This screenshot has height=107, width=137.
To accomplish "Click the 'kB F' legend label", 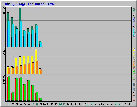I will click(x=134, y=97).
